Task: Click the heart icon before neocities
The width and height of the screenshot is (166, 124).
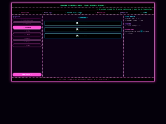Action: click(19, 13)
